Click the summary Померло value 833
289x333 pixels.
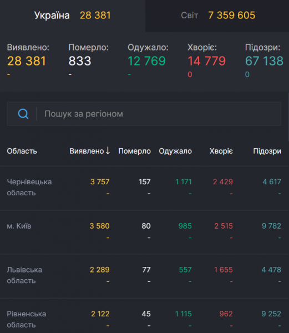coord(80,61)
